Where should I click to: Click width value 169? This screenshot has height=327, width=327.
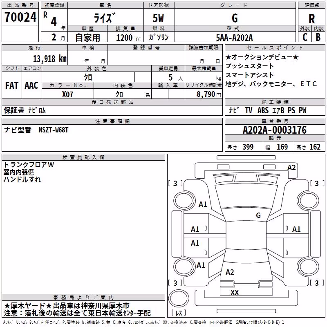(x=282, y=147)
